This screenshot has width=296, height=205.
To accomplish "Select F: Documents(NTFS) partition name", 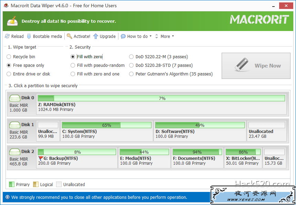I will [x=194, y=158].
